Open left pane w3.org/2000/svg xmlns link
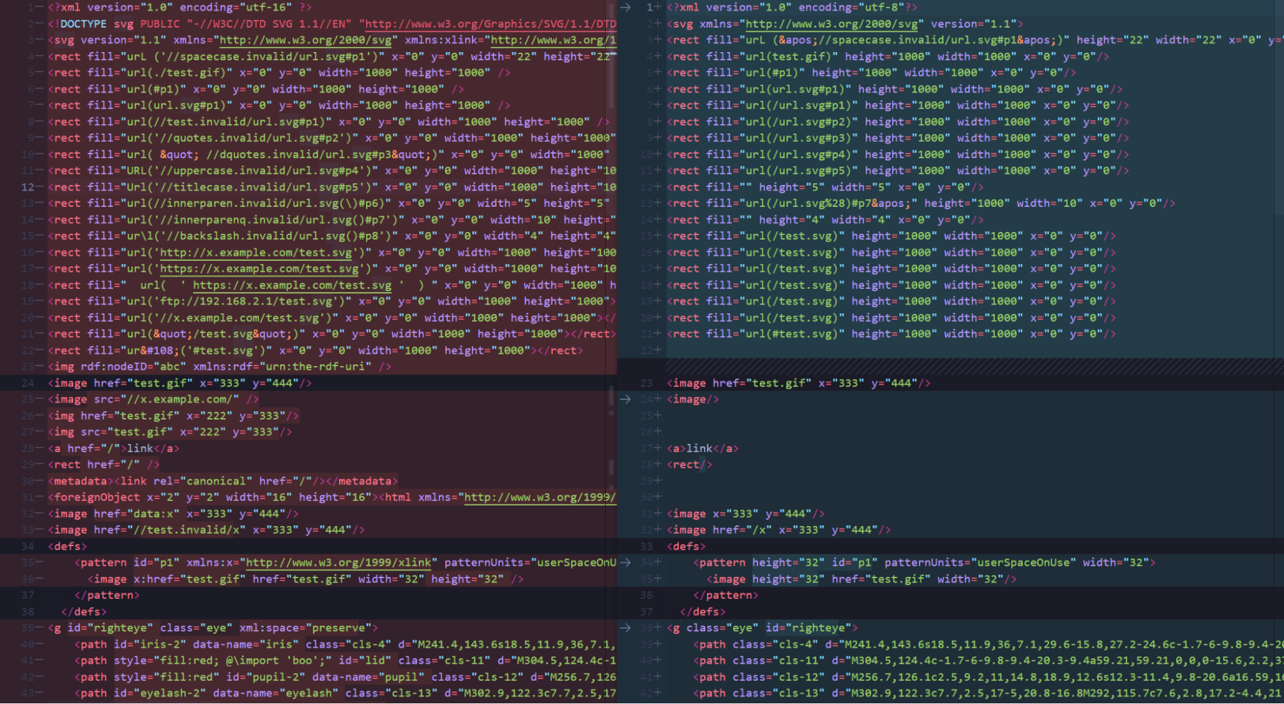1284x704 pixels. 305,40
